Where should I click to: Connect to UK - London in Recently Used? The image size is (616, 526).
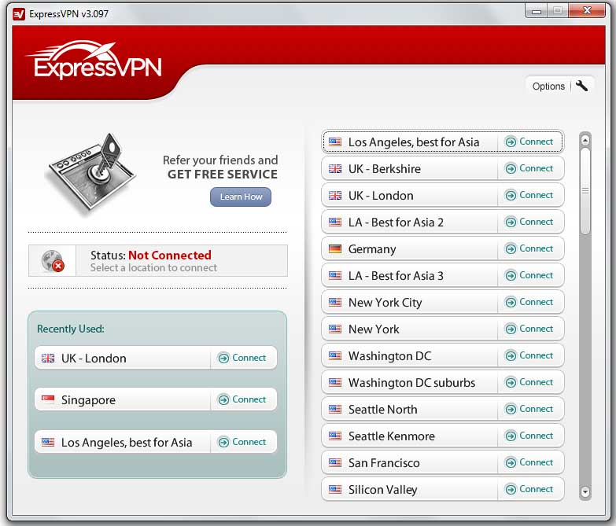(243, 358)
